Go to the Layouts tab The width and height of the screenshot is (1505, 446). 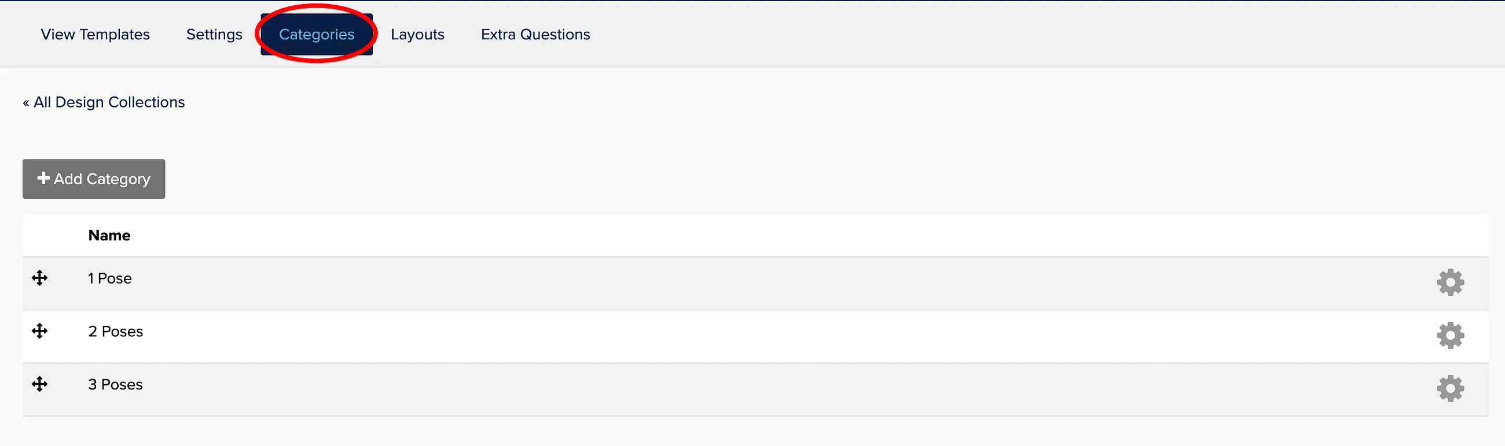(x=418, y=35)
